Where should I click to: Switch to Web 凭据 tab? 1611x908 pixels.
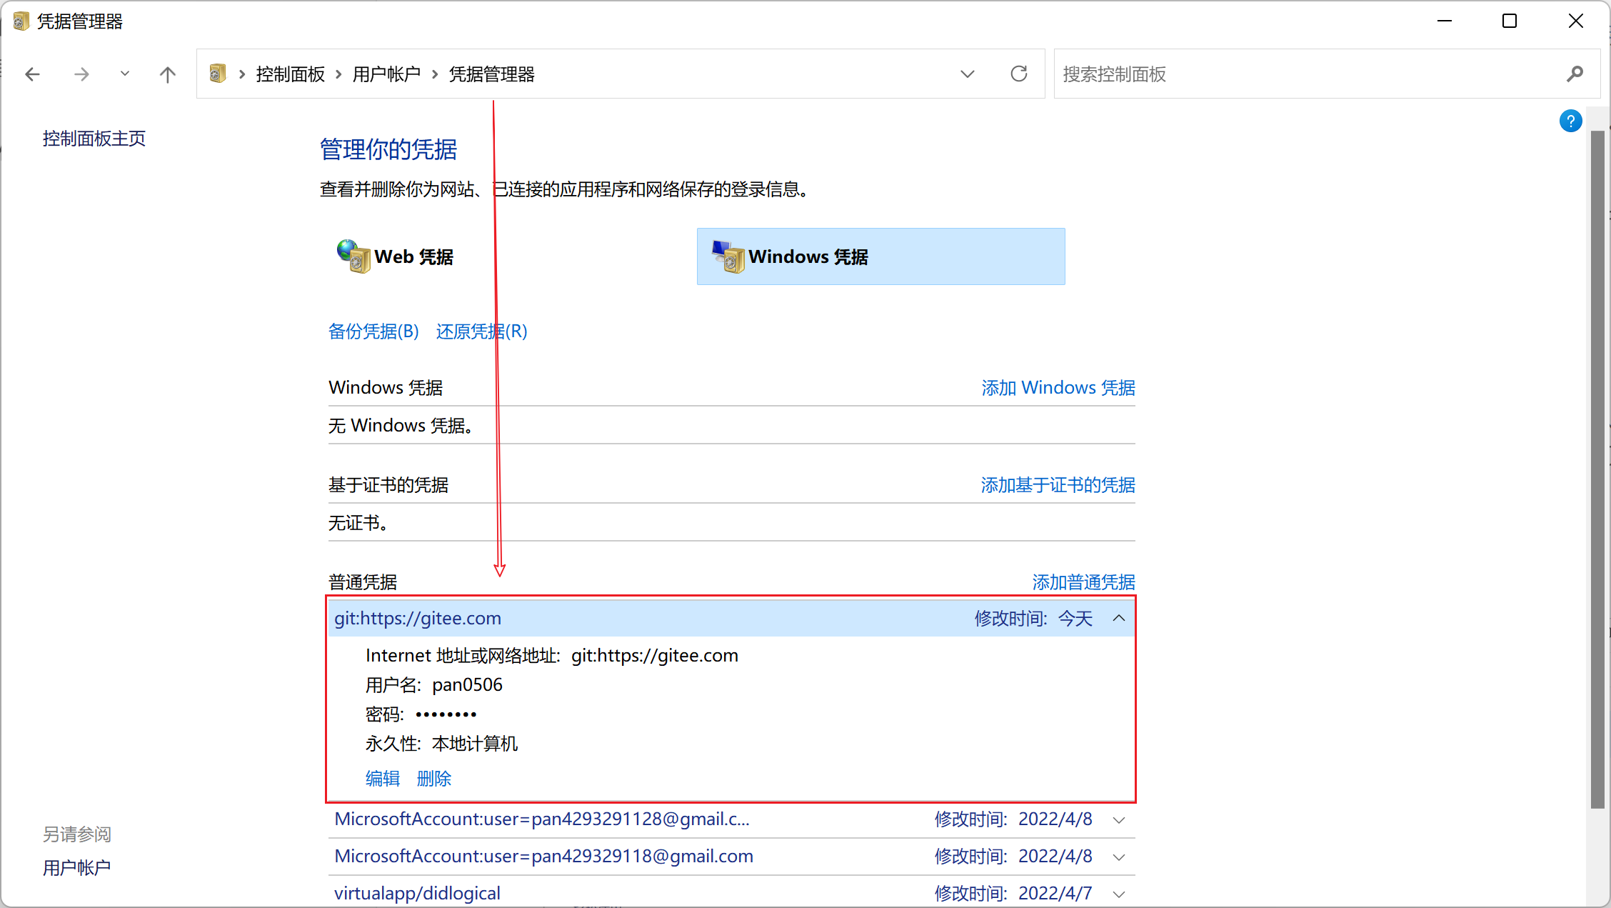413,256
